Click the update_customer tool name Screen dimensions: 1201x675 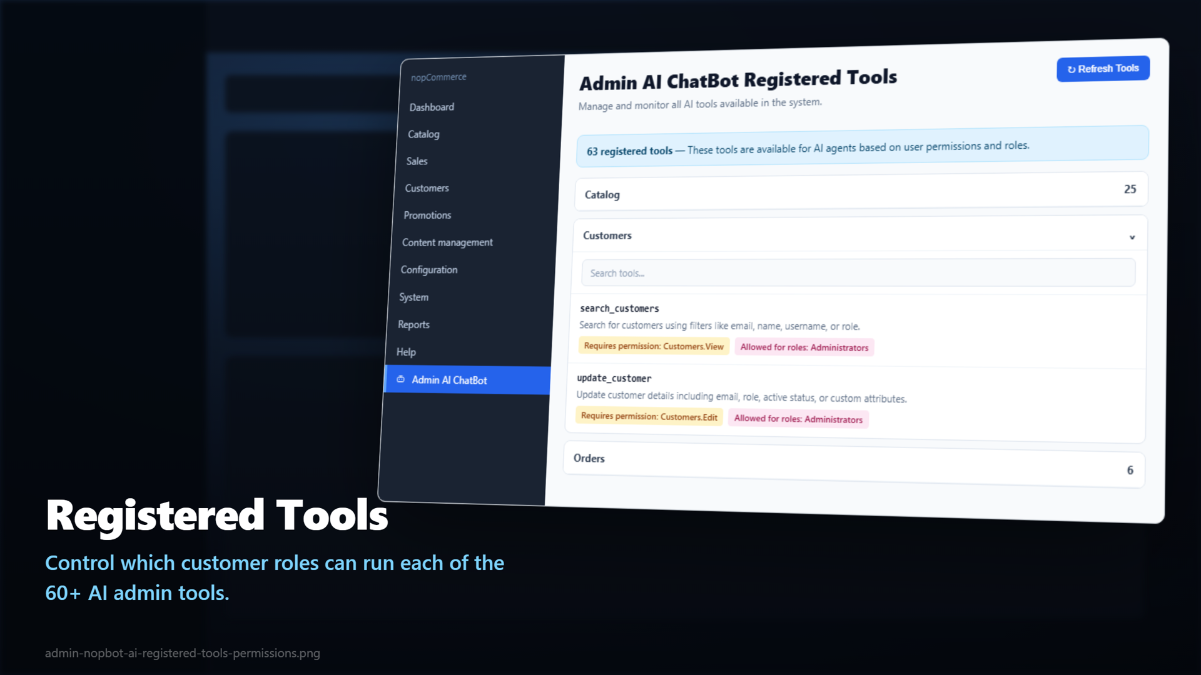point(614,378)
